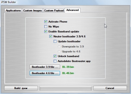Click the BL-39.bin file label

coord(68,67)
